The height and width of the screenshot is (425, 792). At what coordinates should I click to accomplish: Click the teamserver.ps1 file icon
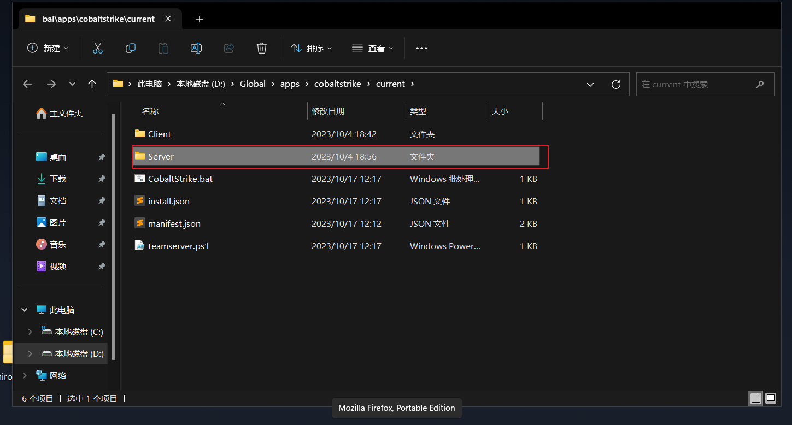[x=140, y=246]
